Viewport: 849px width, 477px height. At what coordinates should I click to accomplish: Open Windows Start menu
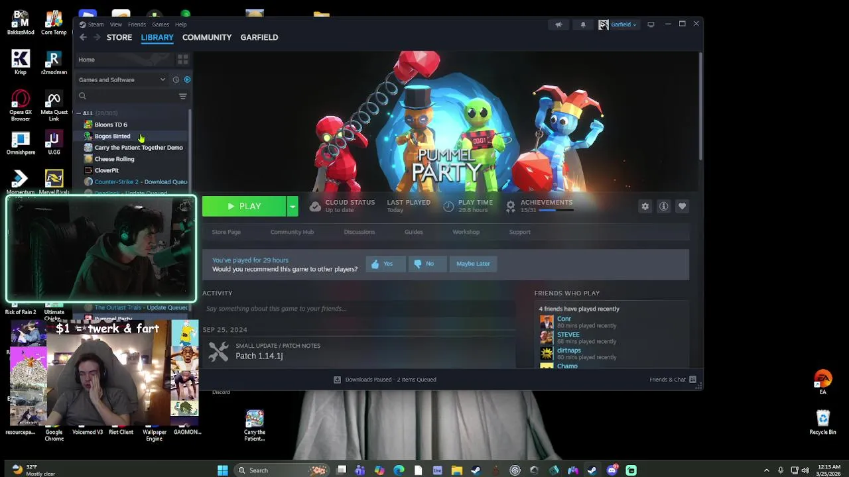pos(223,470)
